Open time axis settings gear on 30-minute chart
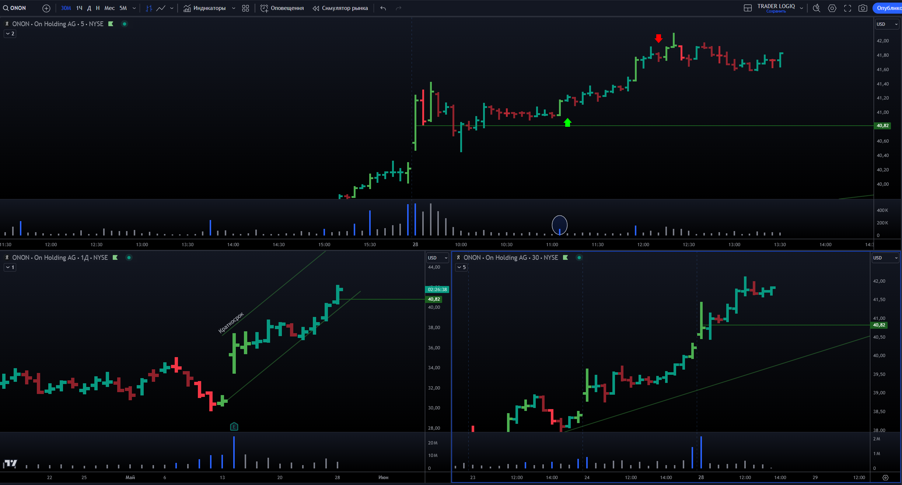The width and height of the screenshot is (902, 485). 885,477
